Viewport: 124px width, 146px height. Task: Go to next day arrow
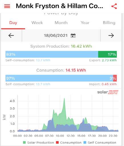(111, 36)
